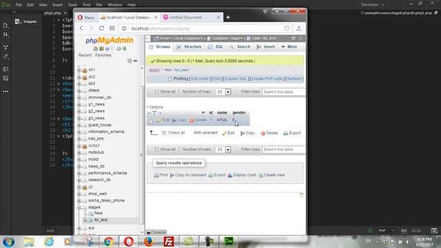This screenshot has height=248, width=441.
Task: Click Print icon in query results operations
Action: 156,175
